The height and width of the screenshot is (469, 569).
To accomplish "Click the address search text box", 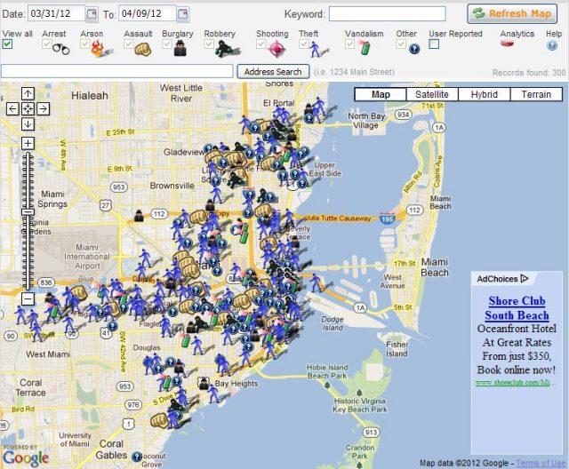I will click(116, 71).
